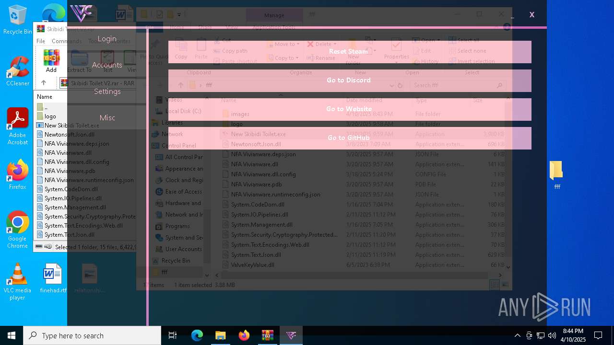Image resolution: width=614 pixels, height=345 pixels.
Task: Click the NFA Vivianware.deps.json file icon in WinRAR
Action: pyautogui.click(x=40, y=144)
